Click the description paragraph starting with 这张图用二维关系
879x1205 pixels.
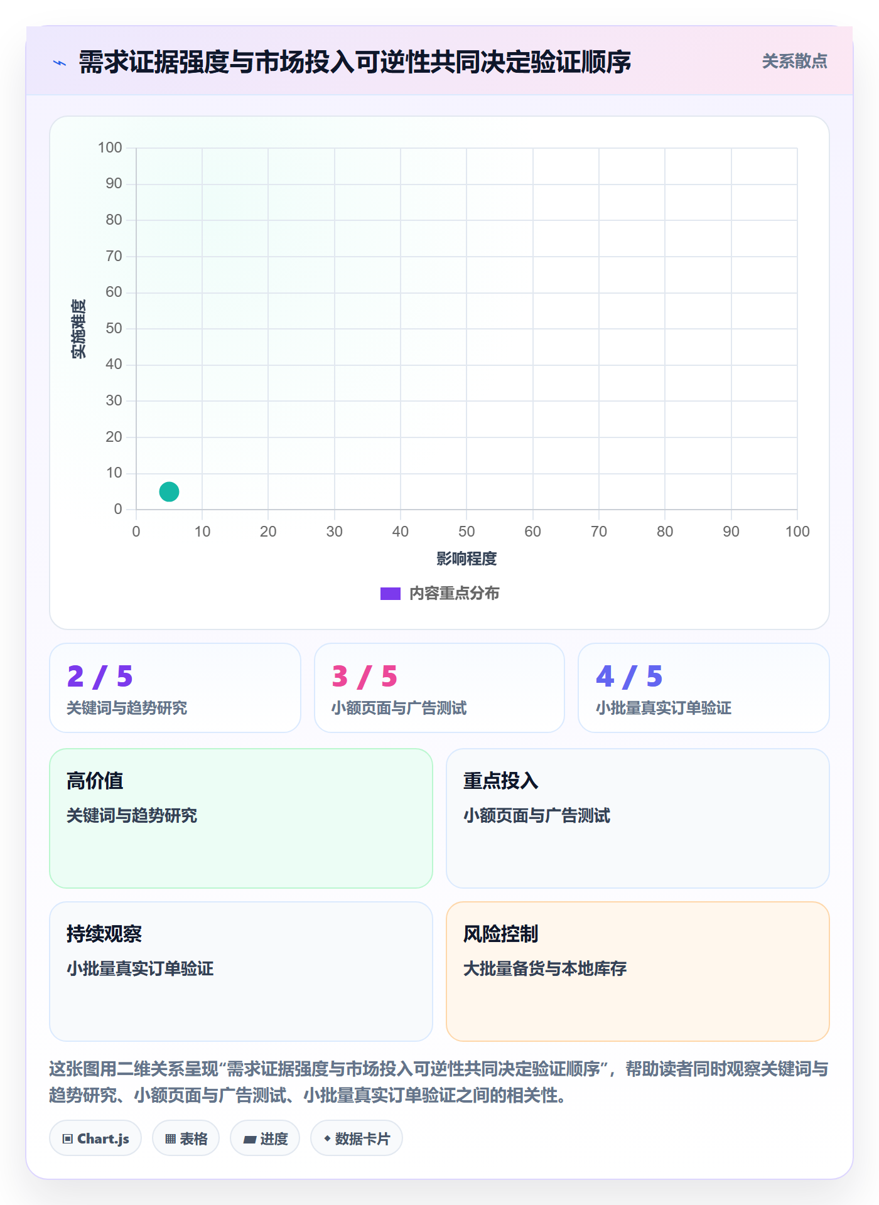click(439, 1082)
